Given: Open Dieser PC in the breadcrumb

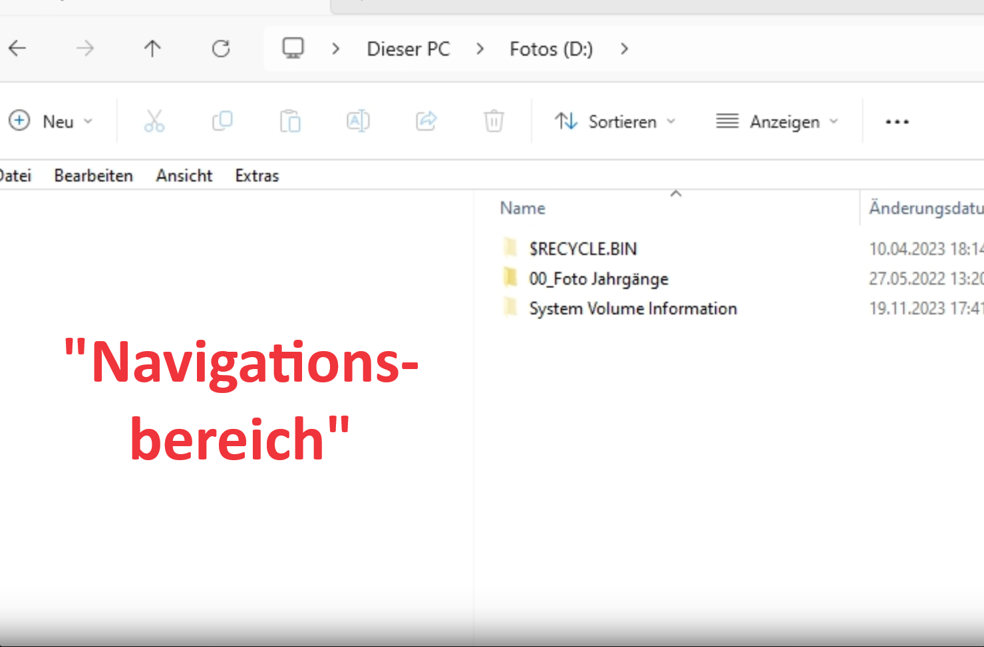Looking at the screenshot, I should tap(409, 49).
